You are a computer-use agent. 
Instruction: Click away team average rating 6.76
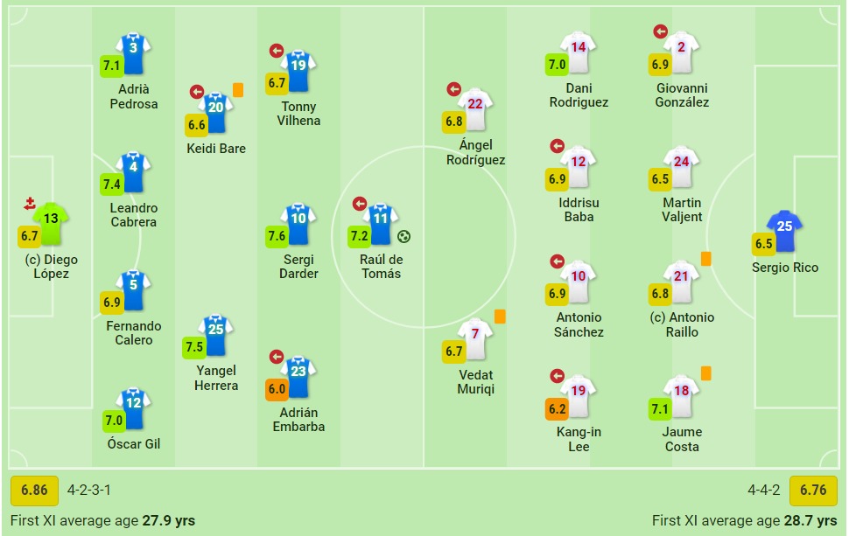[813, 491]
